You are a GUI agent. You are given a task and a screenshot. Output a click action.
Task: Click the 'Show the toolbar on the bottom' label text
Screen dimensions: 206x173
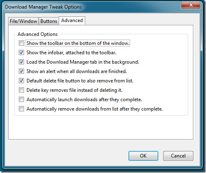[78, 43]
